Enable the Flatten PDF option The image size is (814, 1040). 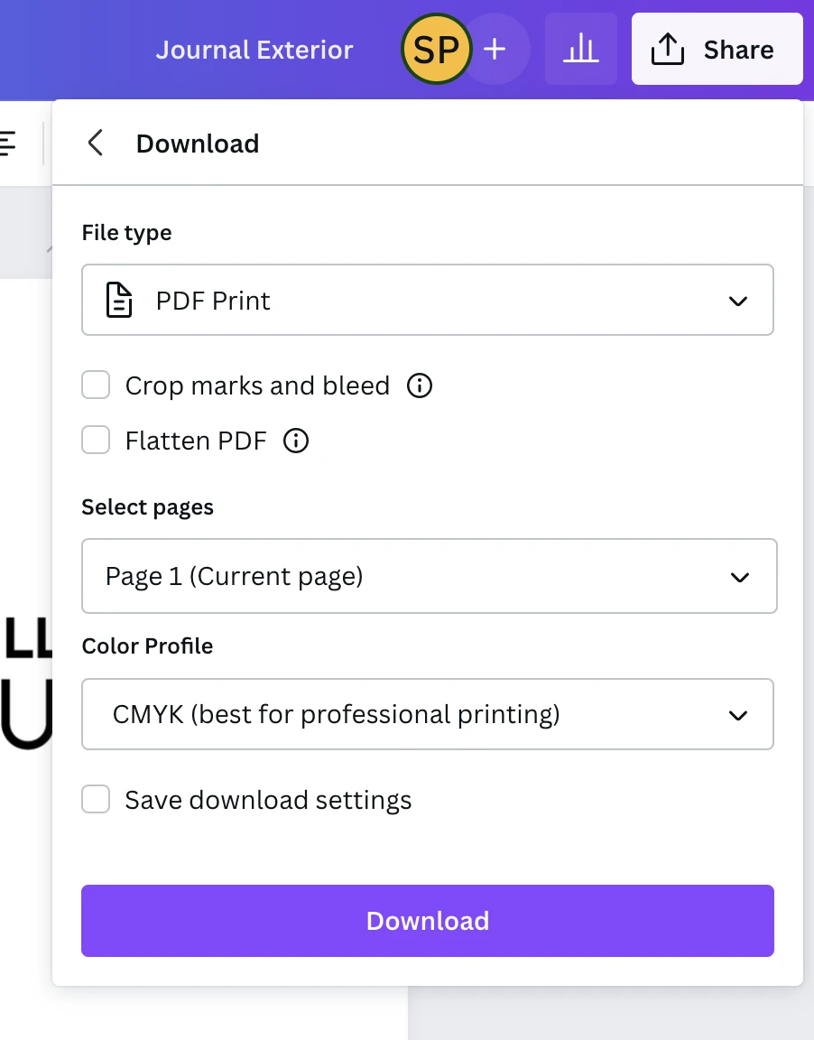96,440
